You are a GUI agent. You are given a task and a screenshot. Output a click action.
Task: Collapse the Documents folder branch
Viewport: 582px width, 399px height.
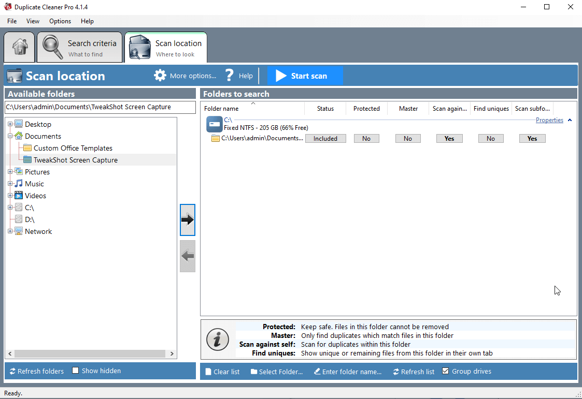click(x=10, y=136)
